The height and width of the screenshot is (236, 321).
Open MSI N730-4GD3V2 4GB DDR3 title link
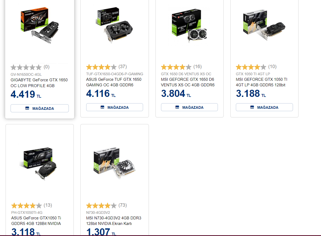pyautogui.click(x=114, y=221)
